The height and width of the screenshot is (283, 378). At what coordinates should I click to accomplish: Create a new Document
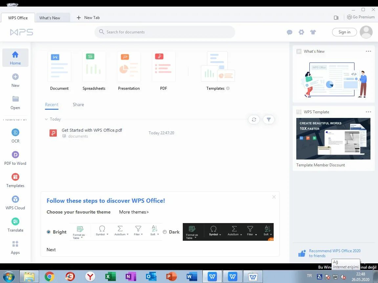(59, 71)
